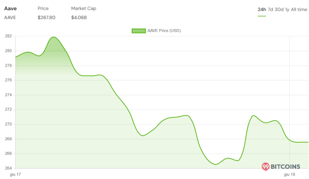Screen dimensions: 309x179
Task: Click the 276 y-axis label
Action: click(8, 80)
